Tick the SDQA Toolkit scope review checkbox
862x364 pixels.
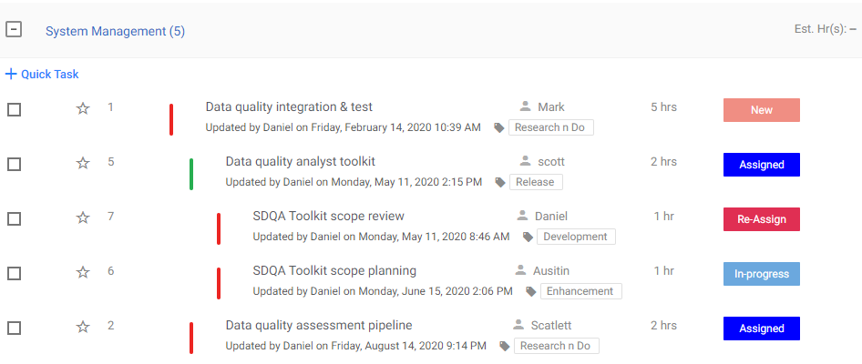(x=15, y=218)
